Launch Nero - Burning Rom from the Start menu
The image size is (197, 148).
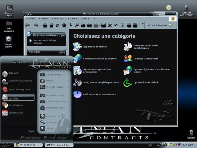point(16,90)
